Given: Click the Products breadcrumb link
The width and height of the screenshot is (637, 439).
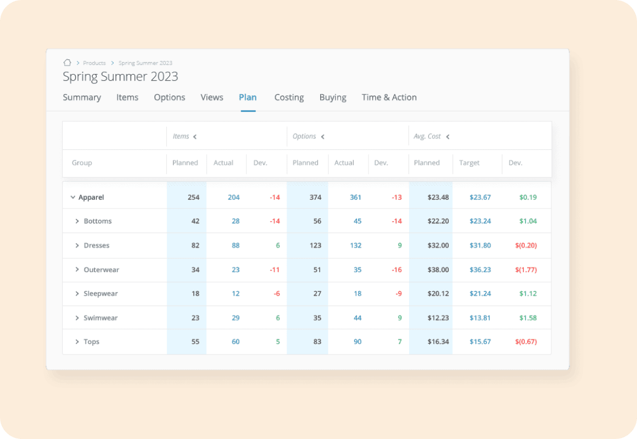Looking at the screenshot, I should click(94, 63).
